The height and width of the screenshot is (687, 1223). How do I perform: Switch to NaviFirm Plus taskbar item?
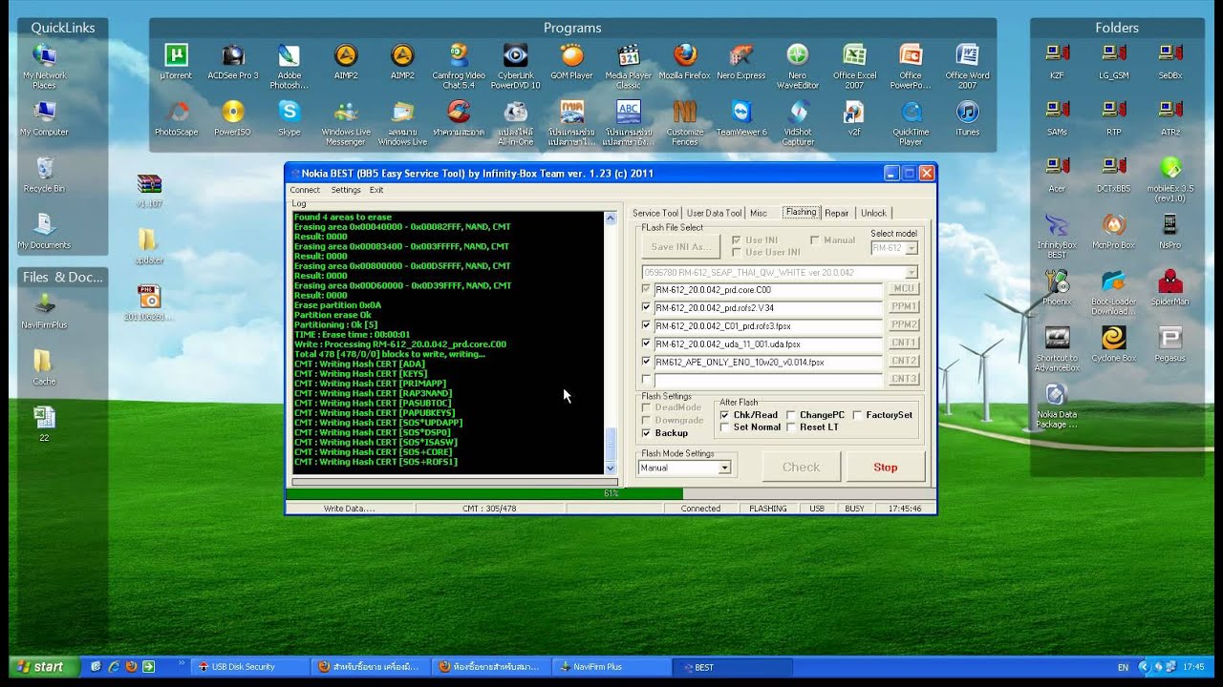pos(613,667)
